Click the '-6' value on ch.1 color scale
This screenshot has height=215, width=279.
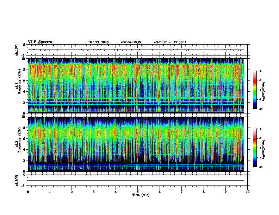260,71
